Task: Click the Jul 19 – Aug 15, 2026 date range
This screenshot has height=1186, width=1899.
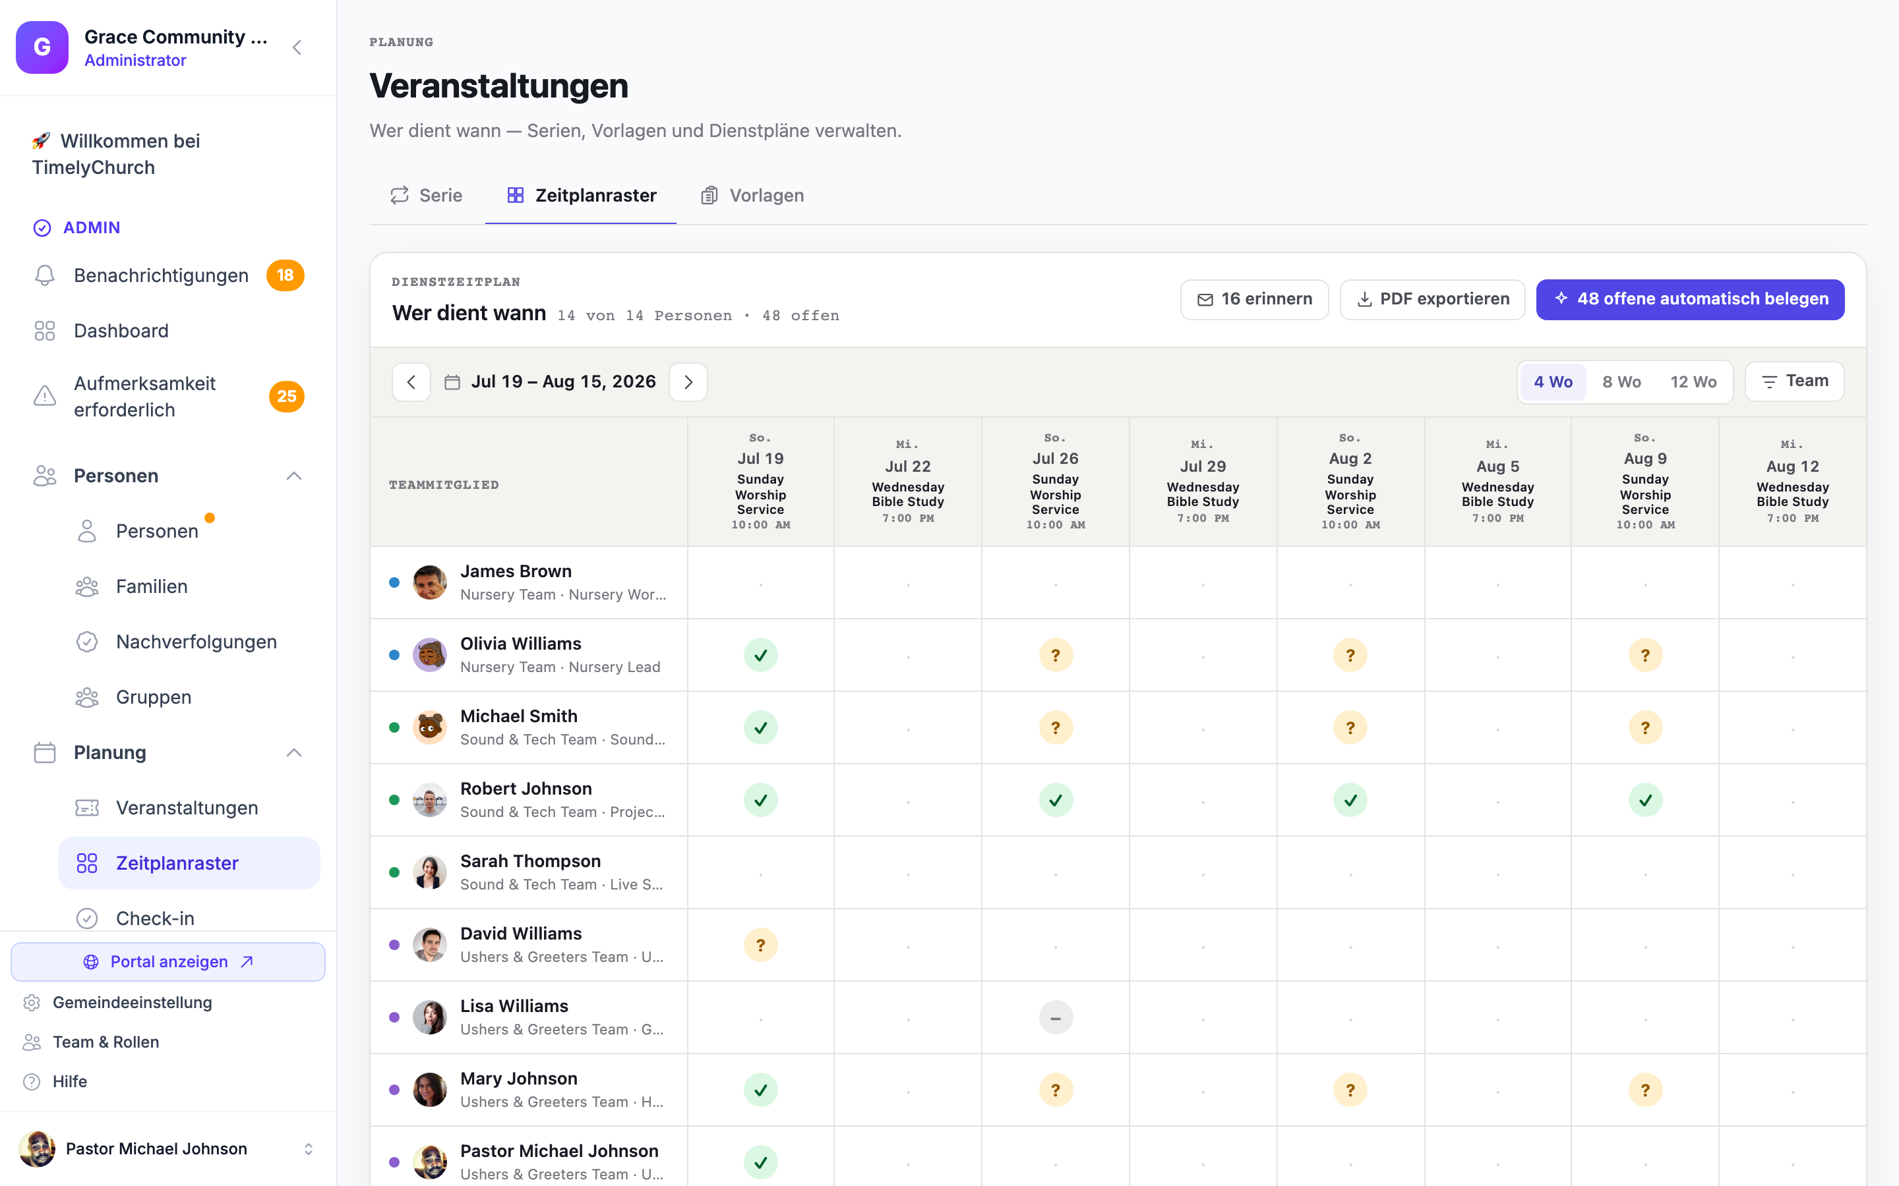Action: tap(563, 382)
